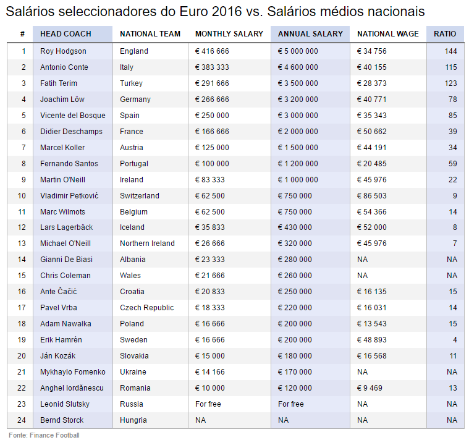Click Antonio Conte's name cell
The width and height of the screenshot is (469, 445).
click(64, 67)
